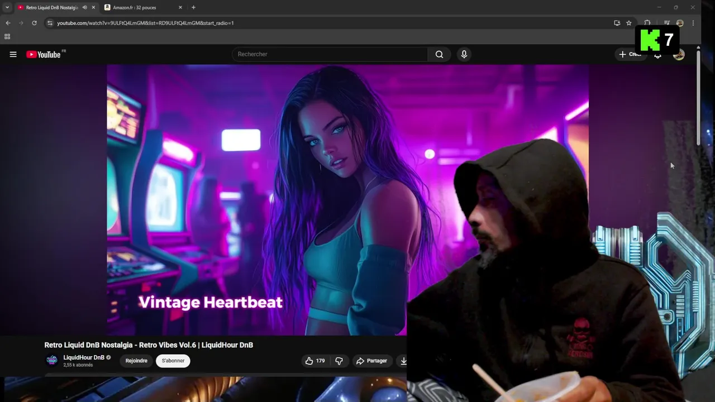Screen dimensions: 715x402
Task: Click the install app icon in address bar
Action: (x=617, y=23)
